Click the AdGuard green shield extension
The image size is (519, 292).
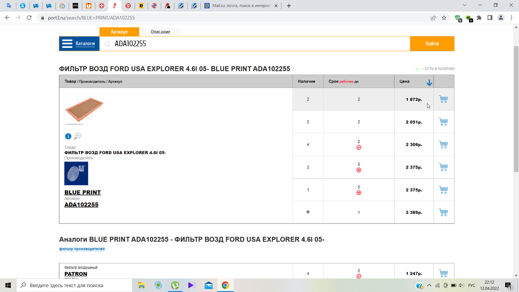(x=458, y=18)
